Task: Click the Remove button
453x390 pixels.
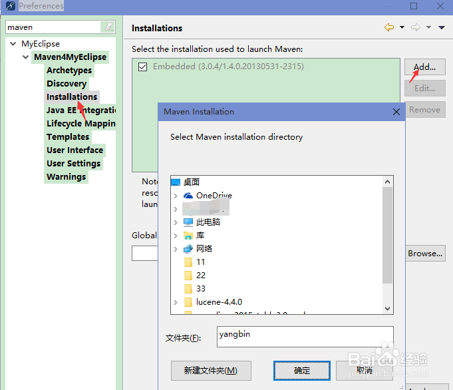Action: [425, 110]
